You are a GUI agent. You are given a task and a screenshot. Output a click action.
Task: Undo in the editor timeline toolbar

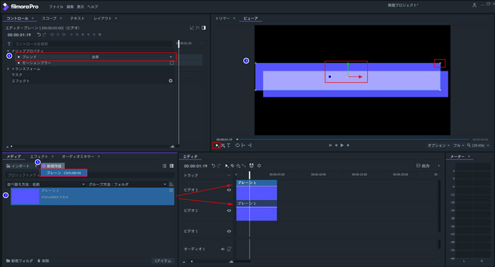(213, 166)
